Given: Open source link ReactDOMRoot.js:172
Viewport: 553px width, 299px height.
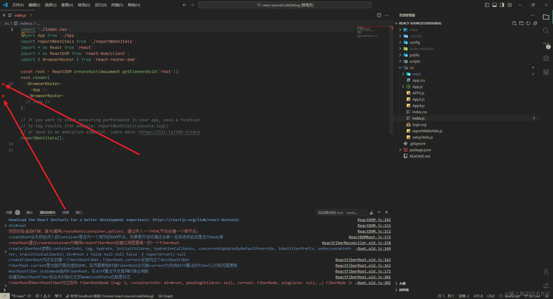Looking at the screenshot, I should (x=370, y=237).
